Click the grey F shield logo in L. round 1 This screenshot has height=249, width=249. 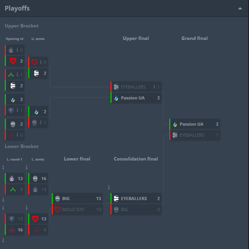pos(11,219)
